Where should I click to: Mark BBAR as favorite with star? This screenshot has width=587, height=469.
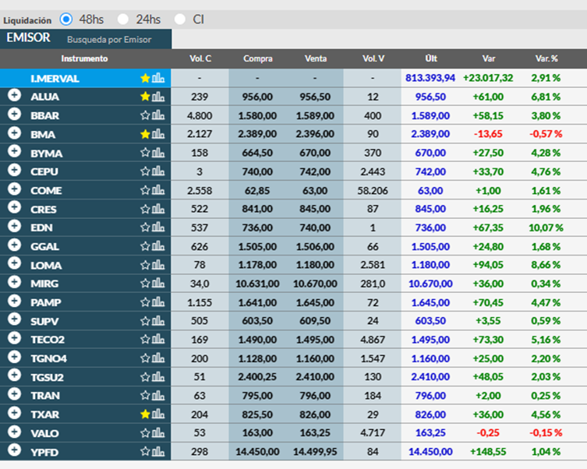[145, 115]
